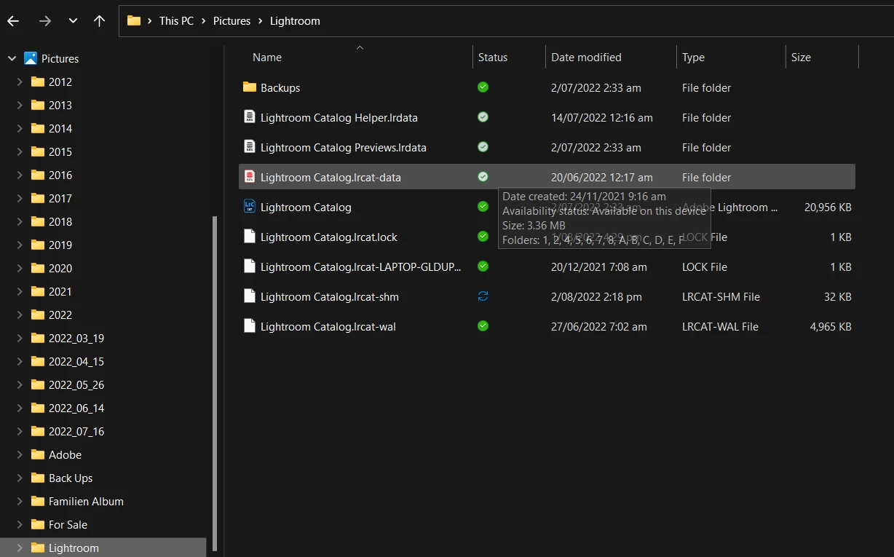
Task: Open the For Sale folder in navigation pane
Action: (x=68, y=525)
